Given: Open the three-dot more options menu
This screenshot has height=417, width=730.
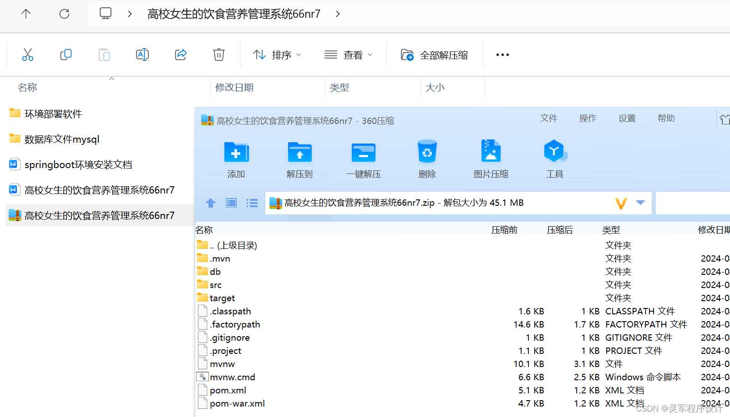Looking at the screenshot, I should point(502,55).
